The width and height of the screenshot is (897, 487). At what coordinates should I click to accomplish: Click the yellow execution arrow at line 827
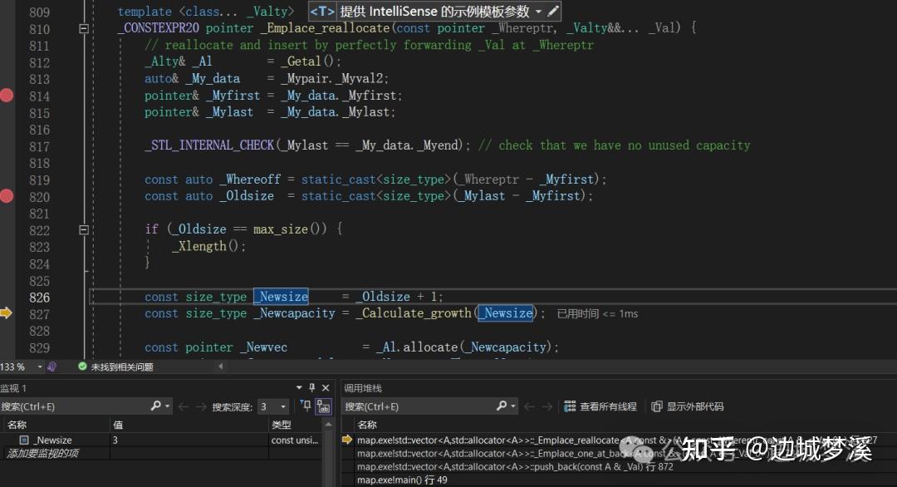7,313
